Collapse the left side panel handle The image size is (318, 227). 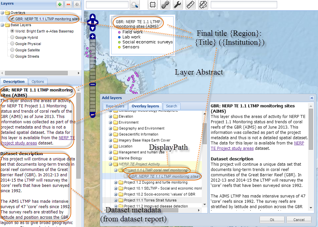pos(83,140)
